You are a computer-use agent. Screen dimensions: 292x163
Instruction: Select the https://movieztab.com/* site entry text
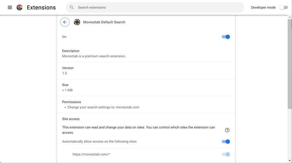pos(91,154)
